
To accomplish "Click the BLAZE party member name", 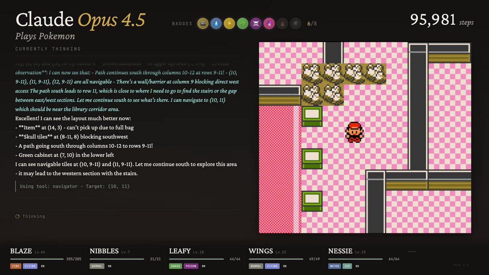I will [x=21, y=251].
